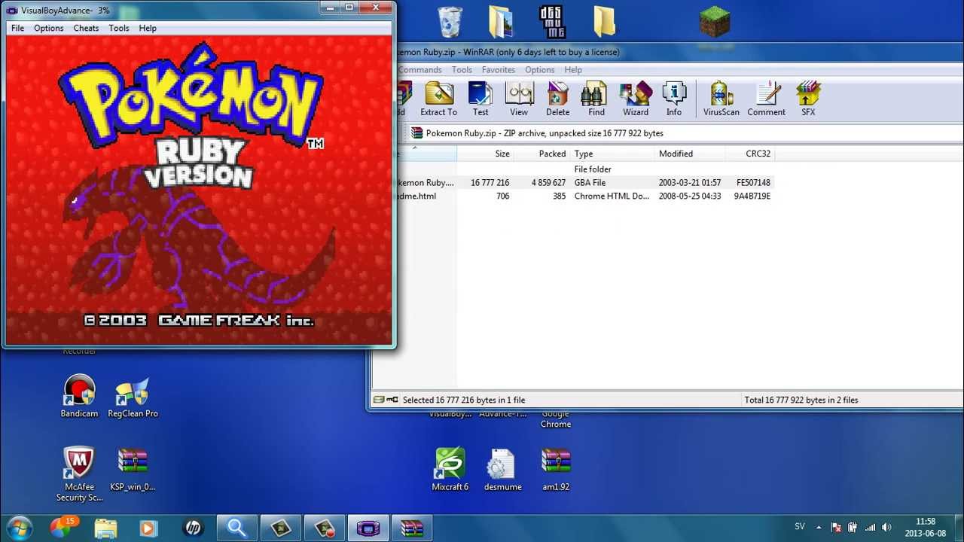The width and height of the screenshot is (964, 542).
Task: Sort WinRAR list by Size column
Action: (485, 154)
